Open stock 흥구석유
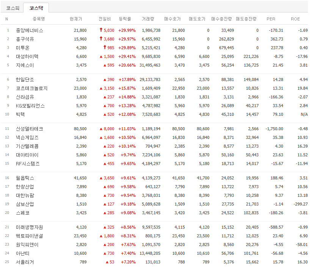317x268 pixels. [25, 39]
